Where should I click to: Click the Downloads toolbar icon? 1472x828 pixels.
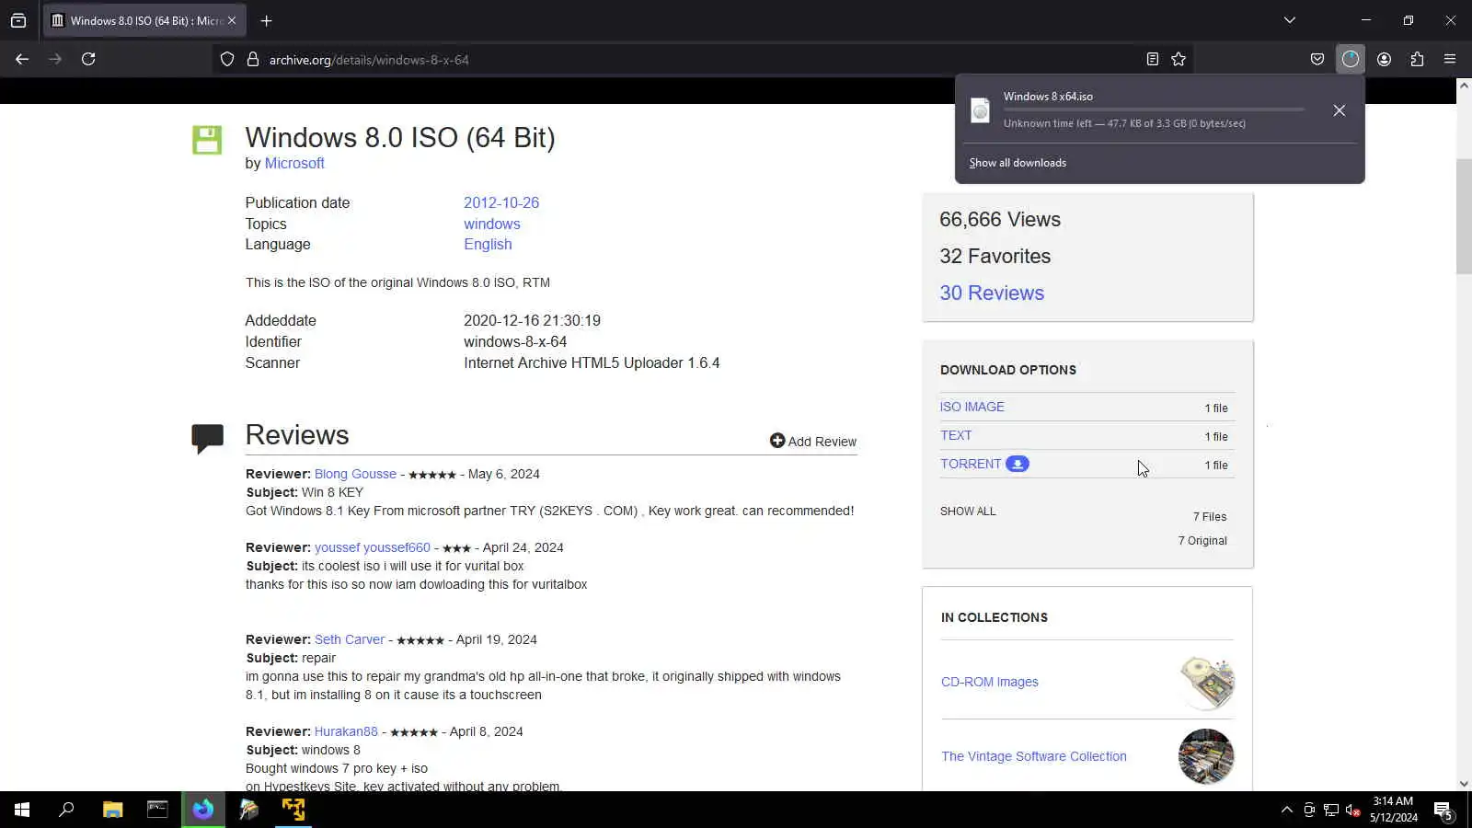coord(1350,59)
